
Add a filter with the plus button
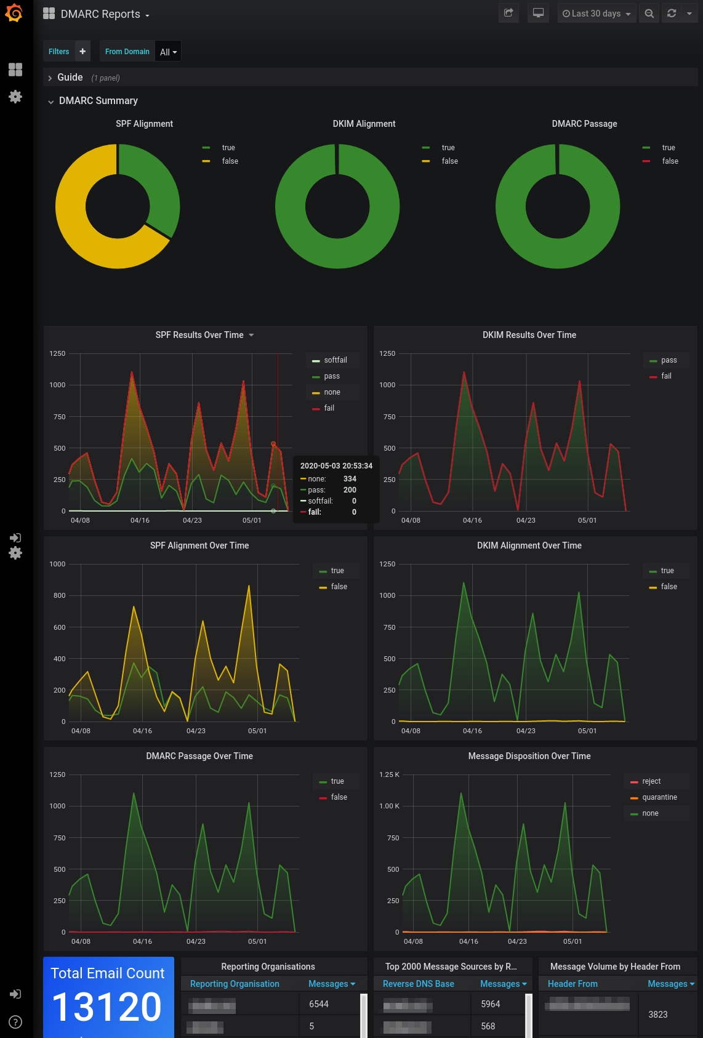82,51
